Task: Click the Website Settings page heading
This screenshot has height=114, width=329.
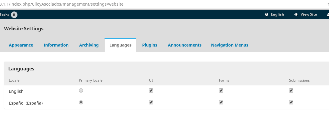Action: coord(24,29)
